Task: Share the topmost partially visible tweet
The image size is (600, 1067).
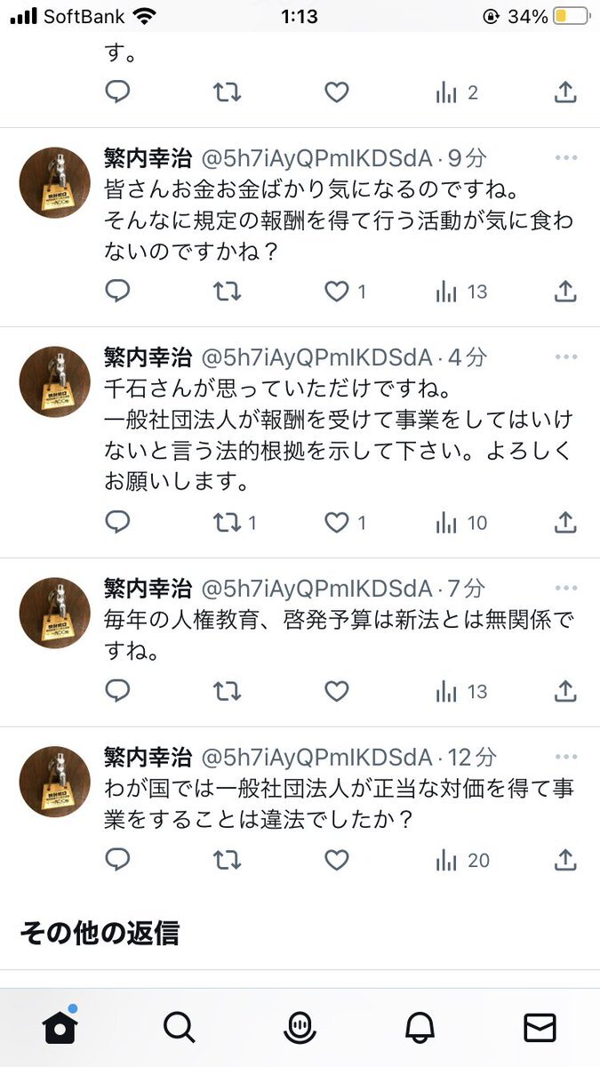Action: [565, 92]
